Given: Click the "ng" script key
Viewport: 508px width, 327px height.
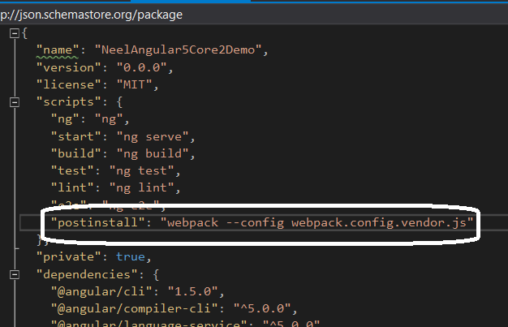Looking at the screenshot, I should point(65,119).
